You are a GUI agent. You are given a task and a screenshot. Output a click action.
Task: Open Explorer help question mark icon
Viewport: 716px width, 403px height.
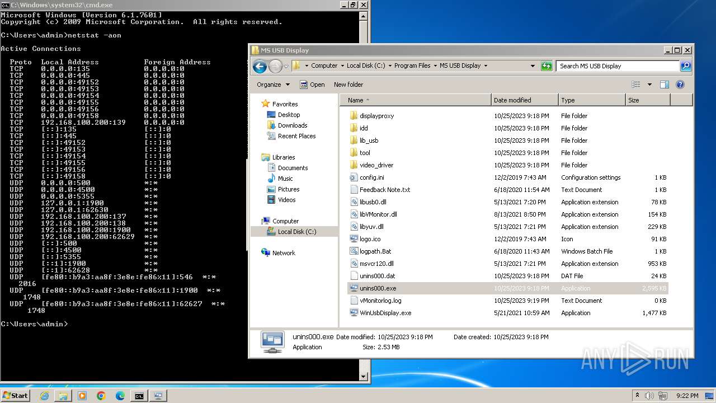click(x=680, y=85)
